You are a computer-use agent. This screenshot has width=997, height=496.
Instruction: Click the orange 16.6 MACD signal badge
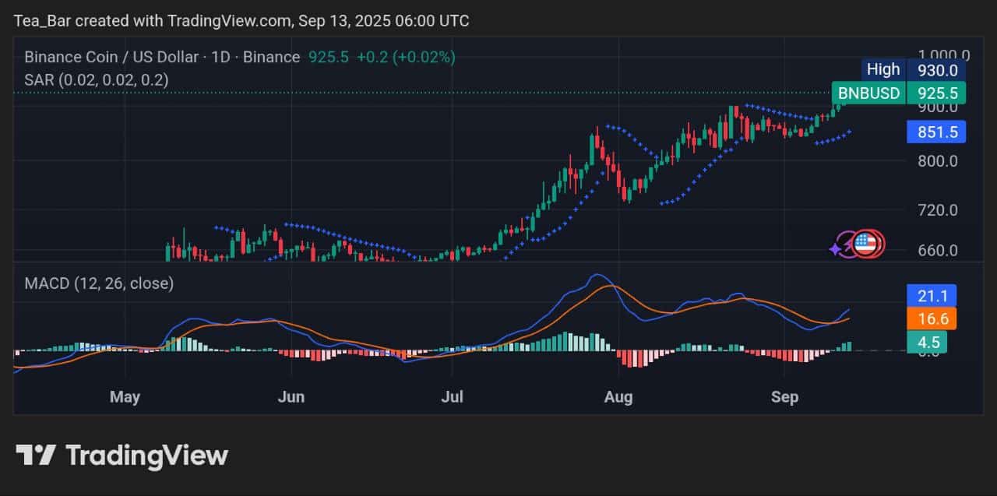[x=932, y=319]
